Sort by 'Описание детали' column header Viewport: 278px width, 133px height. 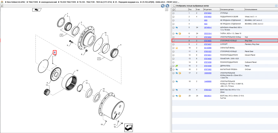tap(232, 9)
